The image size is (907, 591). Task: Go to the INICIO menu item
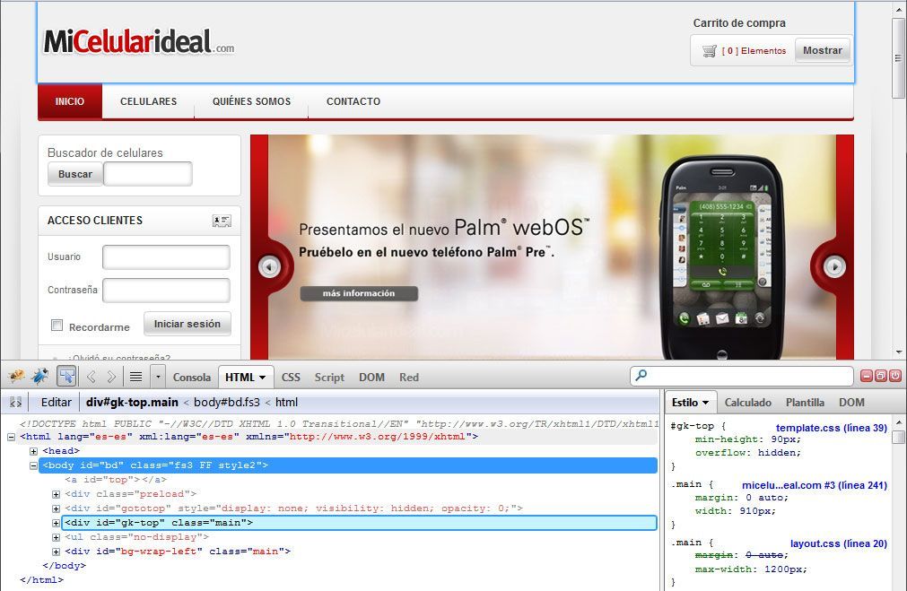pos(70,101)
